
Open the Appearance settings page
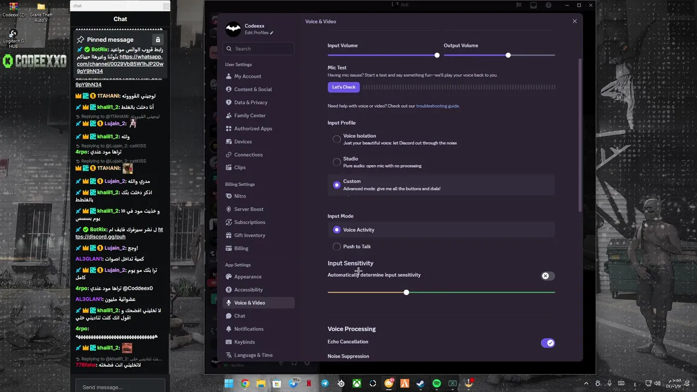259,277
